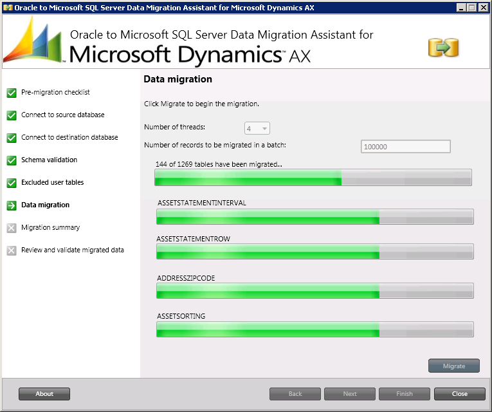Image resolution: width=492 pixels, height=412 pixels.
Task: Click the X icon beside Review and validate migrated data
Action: [12, 250]
